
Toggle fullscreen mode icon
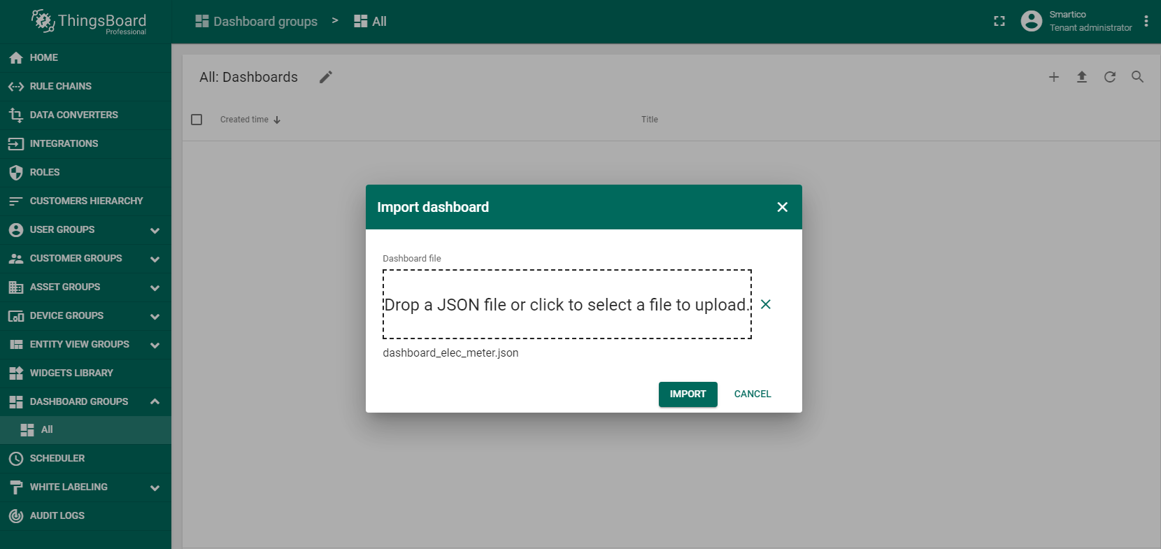(x=999, y=22)
